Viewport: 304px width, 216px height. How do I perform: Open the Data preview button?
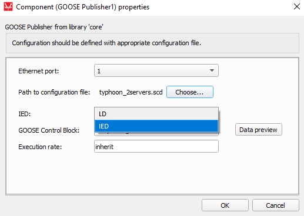click(259, 130)
